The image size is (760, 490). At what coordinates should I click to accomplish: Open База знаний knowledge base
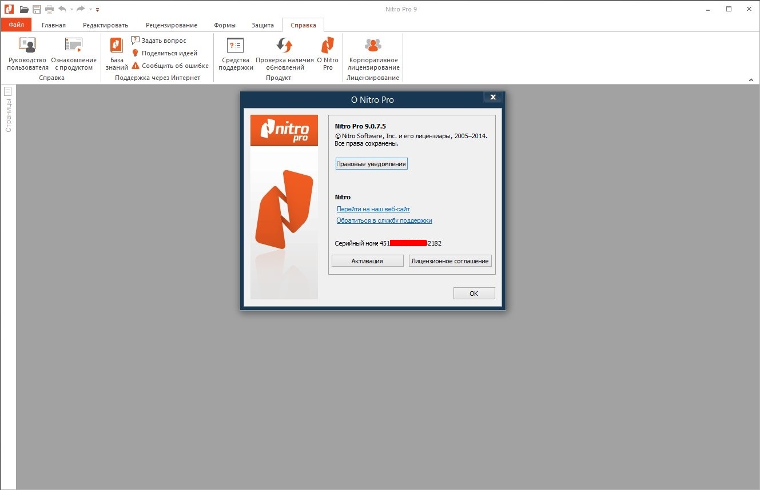117,53
